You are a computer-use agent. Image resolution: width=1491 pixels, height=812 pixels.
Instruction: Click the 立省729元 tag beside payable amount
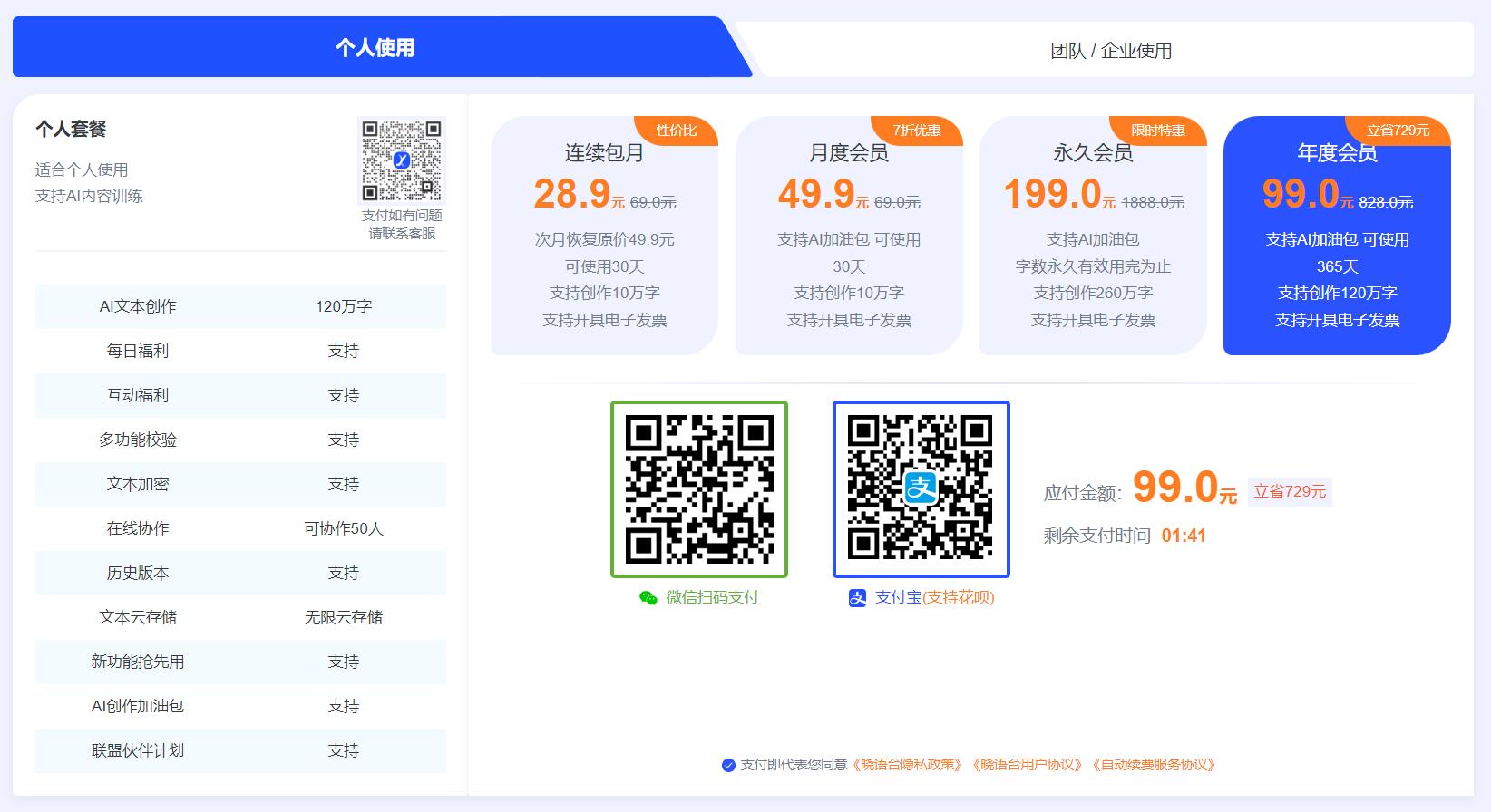coord(1290,491)
